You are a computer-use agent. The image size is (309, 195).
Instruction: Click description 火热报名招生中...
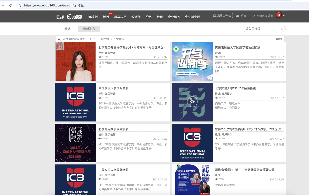(x=226, y=185)
